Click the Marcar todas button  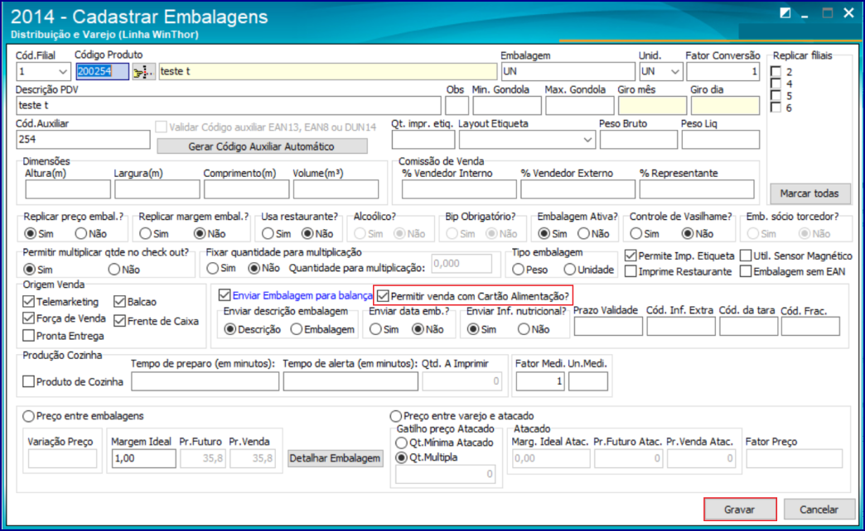809,194
